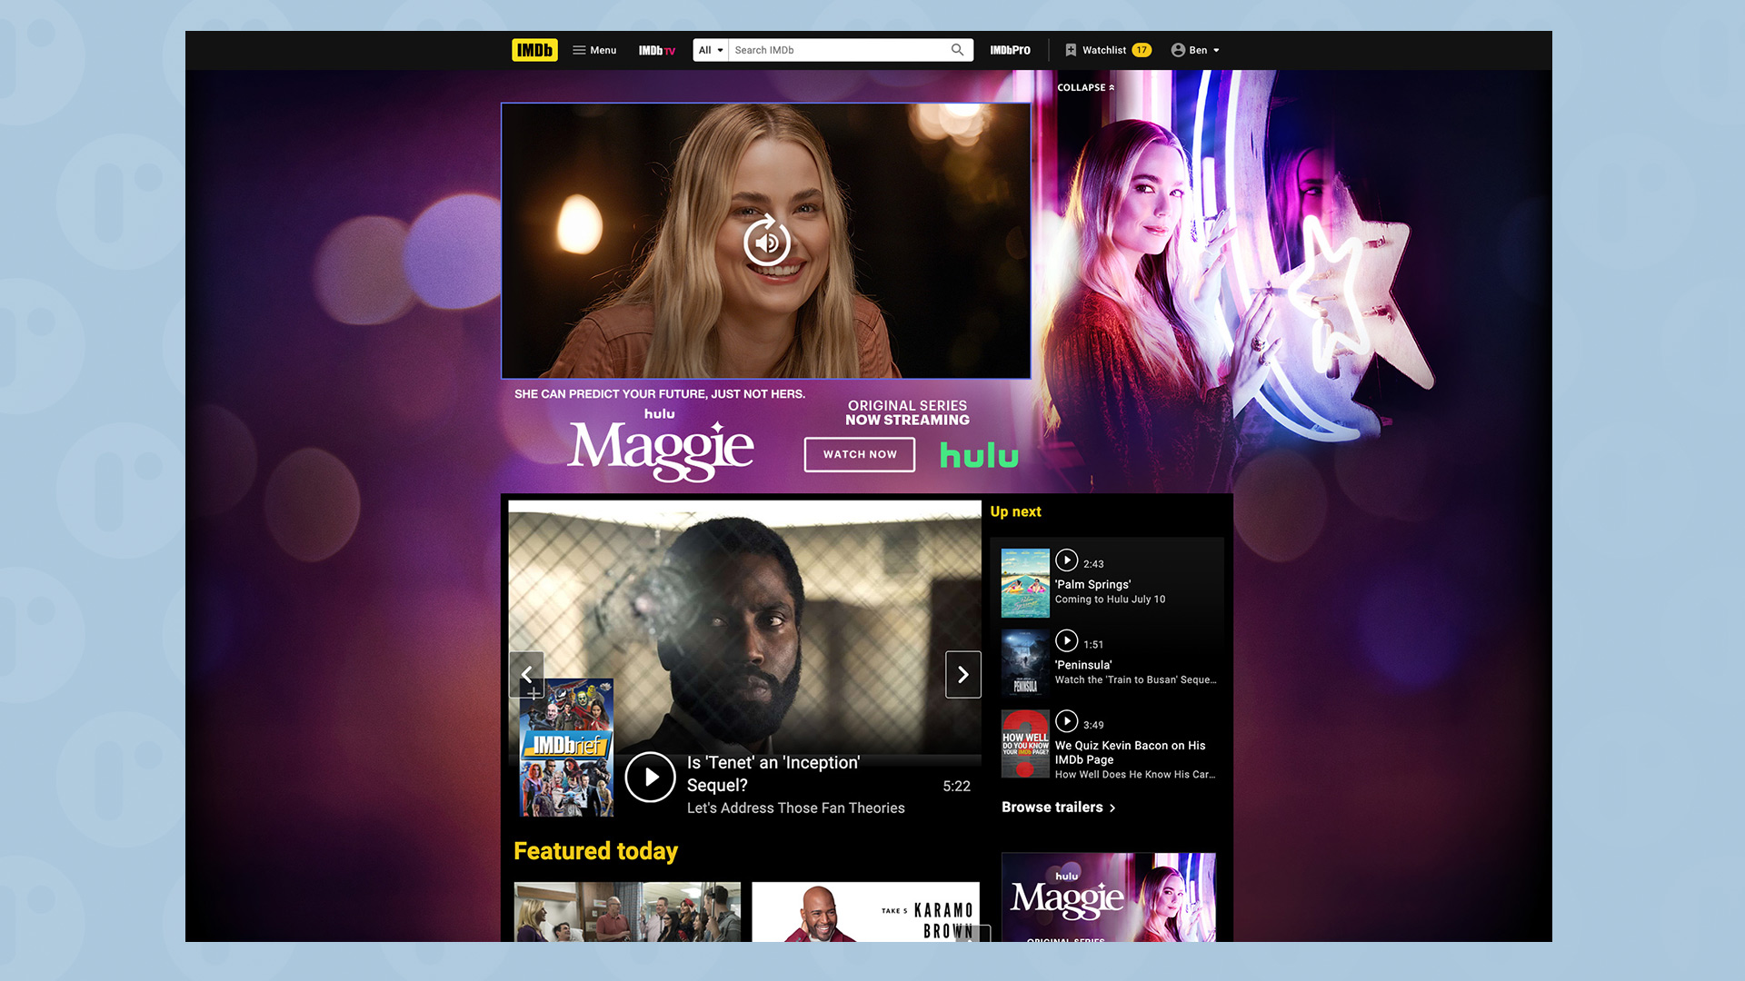Click the green hulu logo
This screenshot has width=1745, height=981.
[979, 455]
